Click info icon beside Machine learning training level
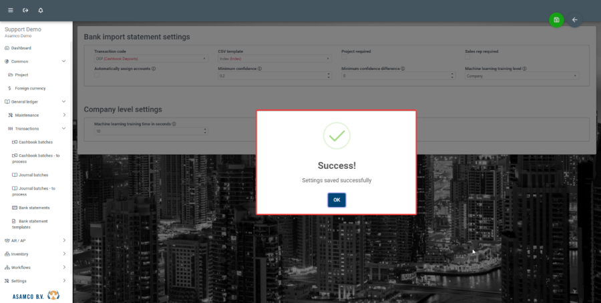Image resolution: width=601 pixels, height=303 pixels. point(526,68)
